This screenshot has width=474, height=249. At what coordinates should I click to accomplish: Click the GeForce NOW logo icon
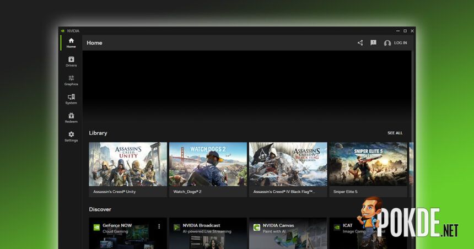96,228
